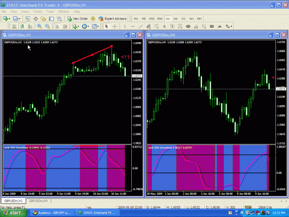Select the Fibonacci retracement tool

(156, 26)
